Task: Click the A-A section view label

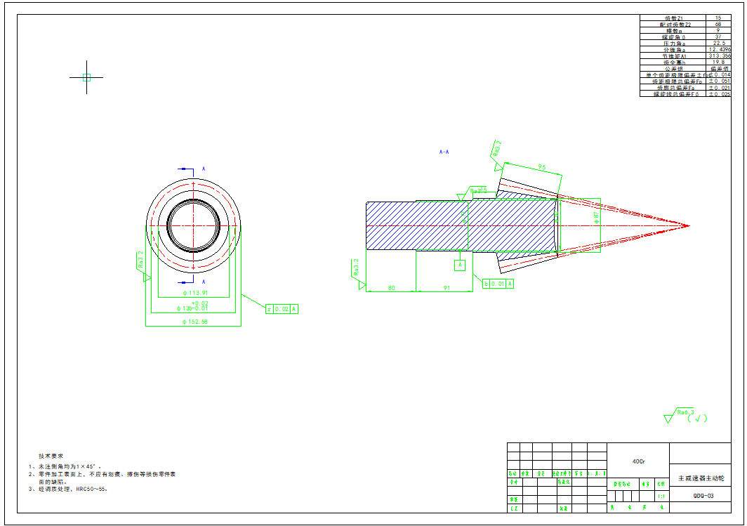Action: click(444, 152)
